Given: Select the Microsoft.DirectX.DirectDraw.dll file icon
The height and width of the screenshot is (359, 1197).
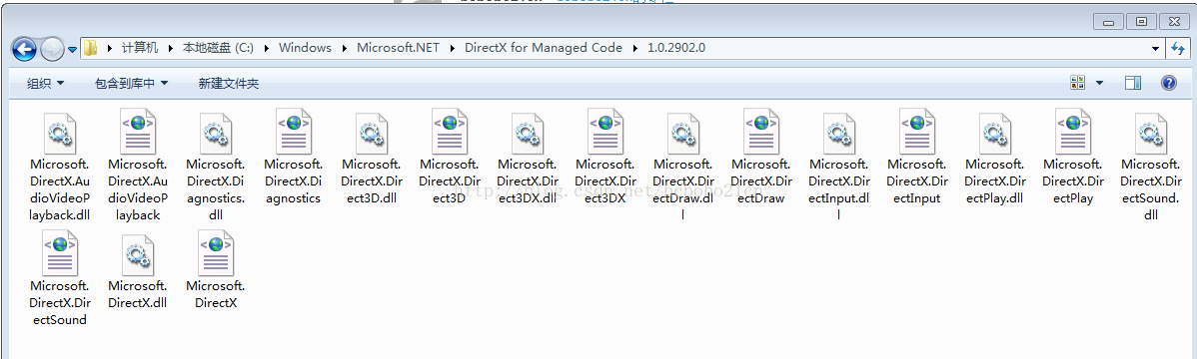Looking at the screenshot, I should (x=682, y=134).
